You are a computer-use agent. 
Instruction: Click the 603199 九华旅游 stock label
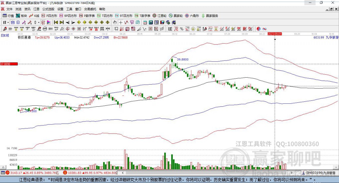click(326, 37)
